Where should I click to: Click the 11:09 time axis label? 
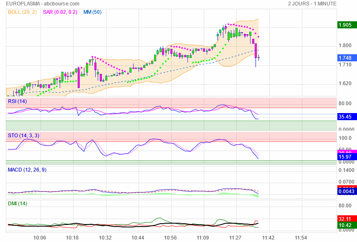coord(203,238)
